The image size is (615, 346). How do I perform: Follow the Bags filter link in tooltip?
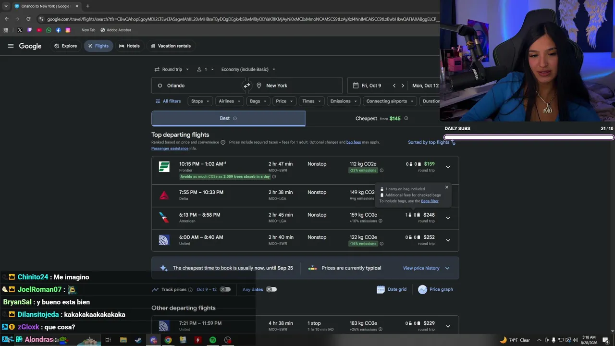point(430,201)
